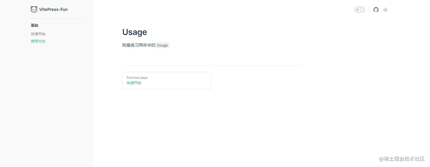Click the 我是练习两年半的 paragraph text
The image size is (430, 167).
pos(139,45)
